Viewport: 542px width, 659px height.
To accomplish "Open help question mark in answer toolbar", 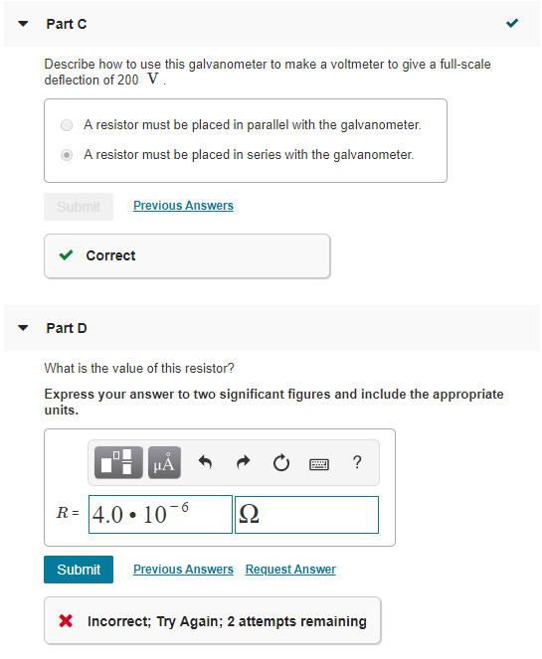I will pyautogui.click(x=357, y=462).
